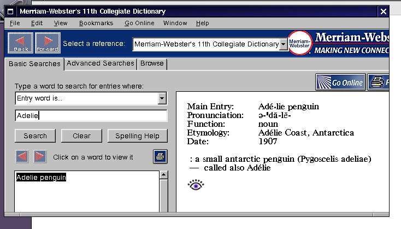
Task: Click the Clear button
Action: [x=81, y=136]
